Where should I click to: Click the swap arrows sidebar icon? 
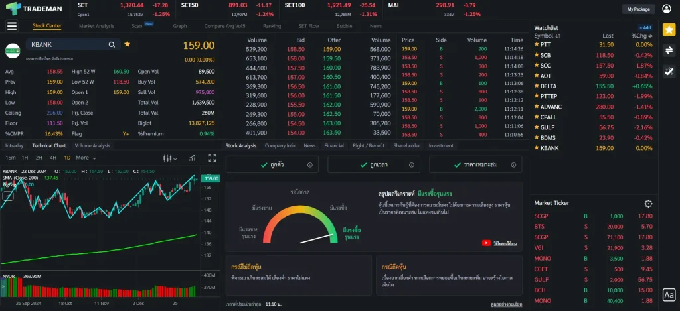tap(669, 51)
